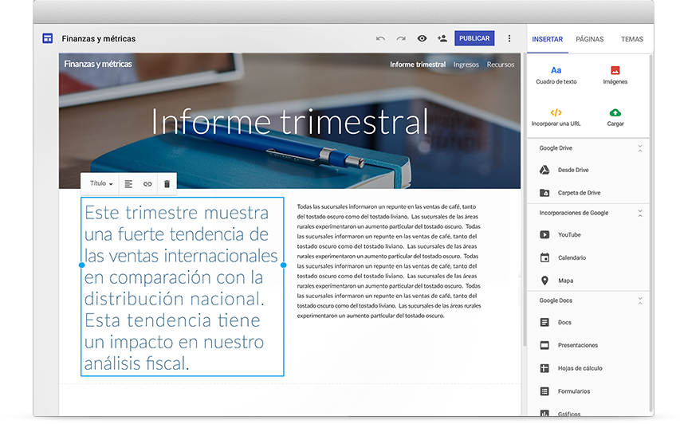Image resolution: width=680 pixels, height=424 pixels.
Task: Click the add collaborator icon
Action: click(442, 38)
